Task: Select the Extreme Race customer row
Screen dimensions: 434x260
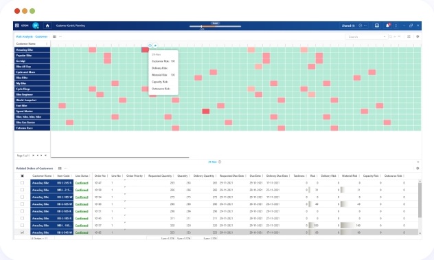Action: pos(32,128)
